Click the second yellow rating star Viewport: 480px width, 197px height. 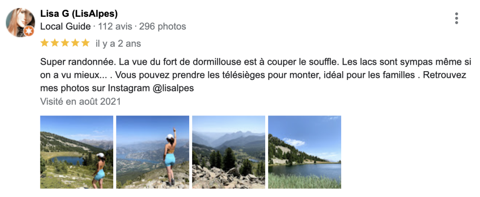click(x=55, y=43)
